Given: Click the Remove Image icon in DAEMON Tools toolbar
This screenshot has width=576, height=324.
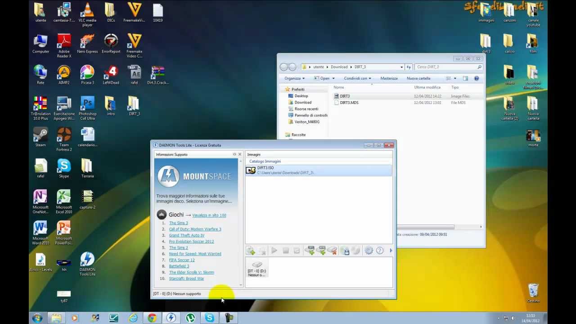Looking at the screenshot, I should pyautogui.click(x=262, y=251).
